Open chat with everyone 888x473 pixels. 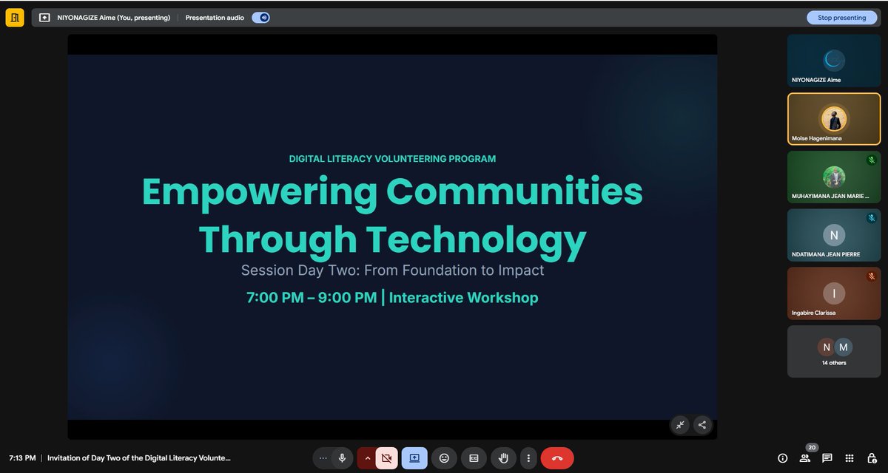827,458
